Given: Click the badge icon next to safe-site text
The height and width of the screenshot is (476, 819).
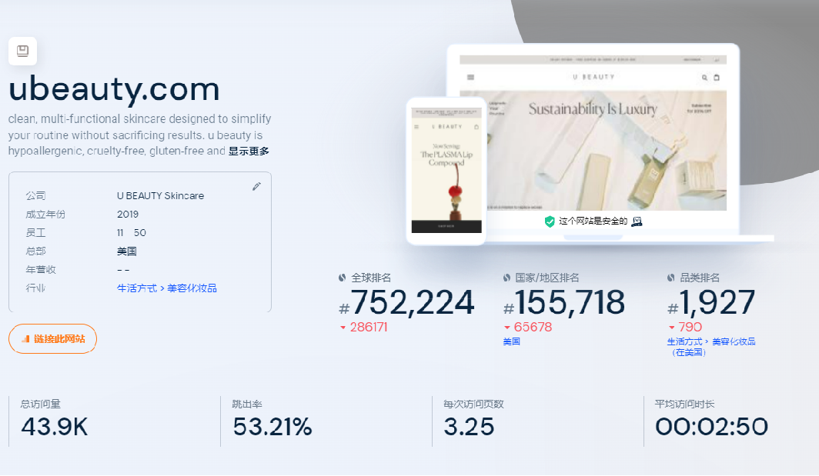Looking at the screenshot, I should pyautogui.click(x=637, y=221).
